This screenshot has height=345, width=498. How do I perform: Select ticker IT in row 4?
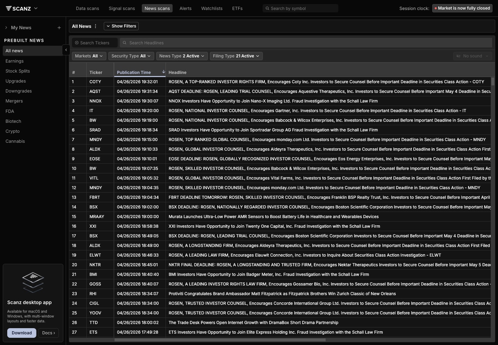tap(91, 111)
